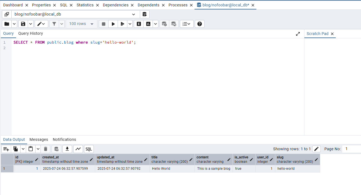Switch to the Properties tab

[x=41, y=5]
